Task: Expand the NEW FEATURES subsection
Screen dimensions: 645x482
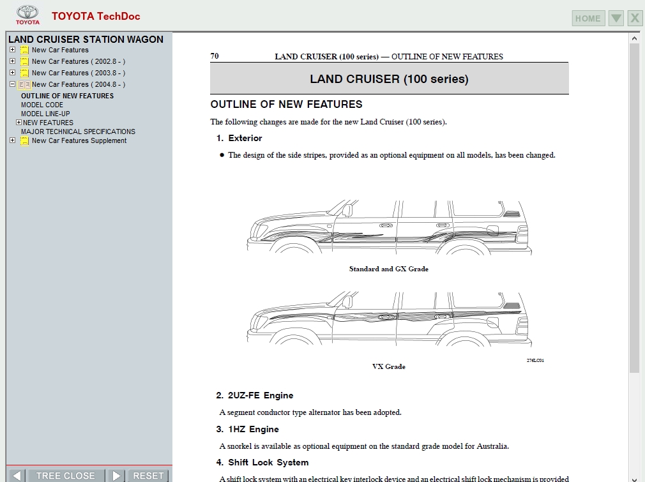Action: pyautogui.click(x=19, y=123)
